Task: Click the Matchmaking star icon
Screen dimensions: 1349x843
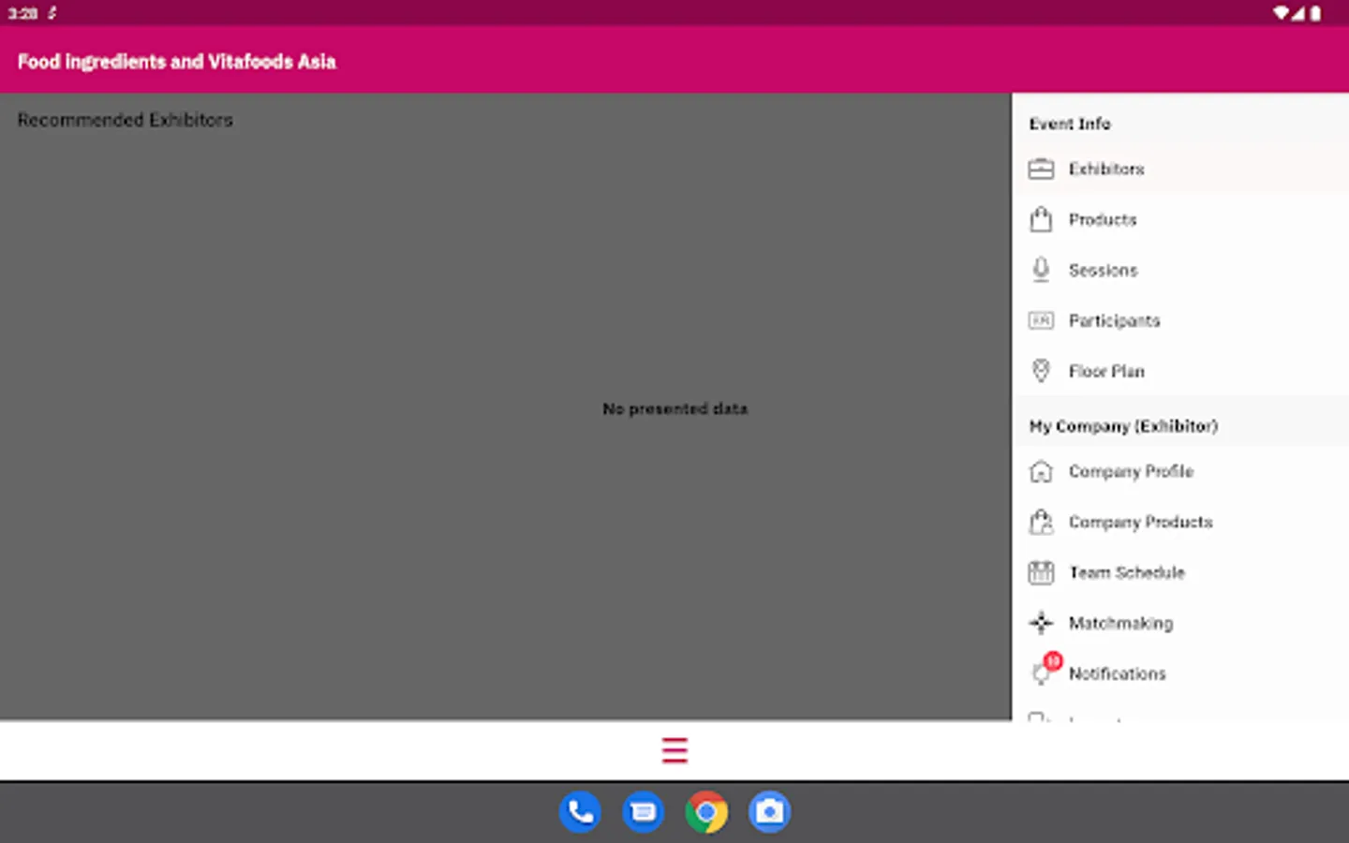Action: click(x=1041, y=623)
